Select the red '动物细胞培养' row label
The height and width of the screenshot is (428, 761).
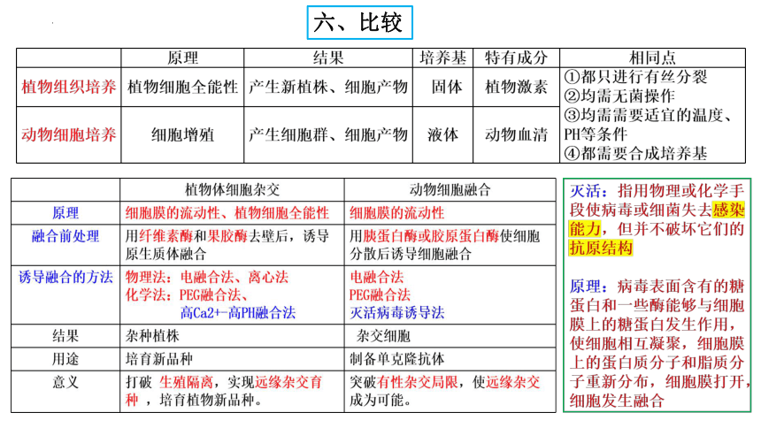(x=68, y=134)
